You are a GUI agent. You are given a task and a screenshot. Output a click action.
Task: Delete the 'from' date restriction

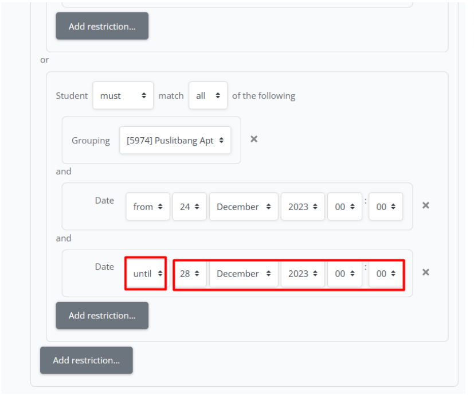click(426, 205)
